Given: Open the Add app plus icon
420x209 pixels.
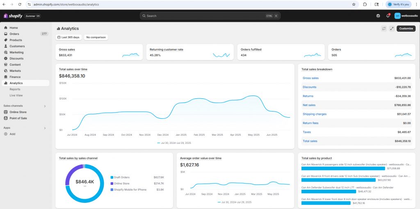Looking at the screenshot, I should point(6,134).
